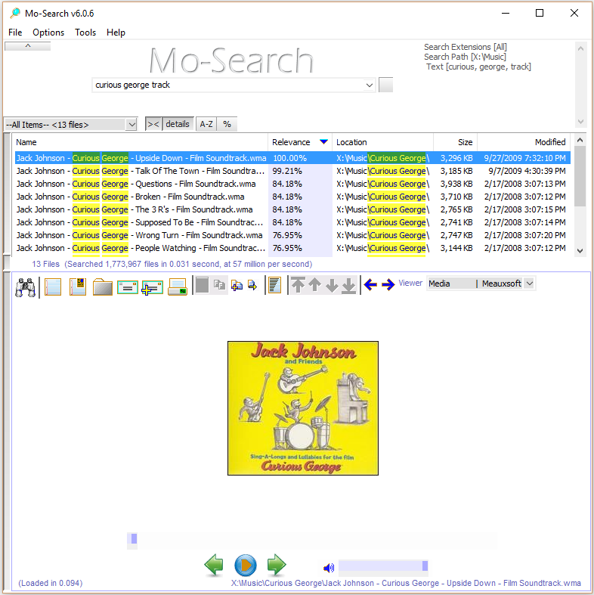Image resolution: width=594 pixels, height=595 pixels.
Task: Click the gray up arrow icon
Action: (315, 284)
